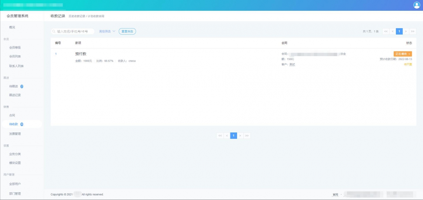Switch to the 历史收款记录 breadcrumb link
423x200 pixels.
point(77,16)
